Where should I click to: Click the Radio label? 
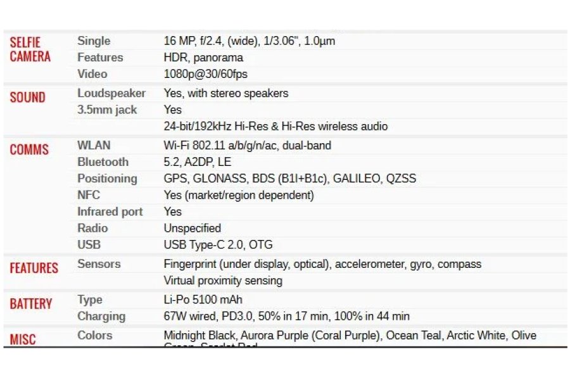pyautogui.click(x=92, y=228)
